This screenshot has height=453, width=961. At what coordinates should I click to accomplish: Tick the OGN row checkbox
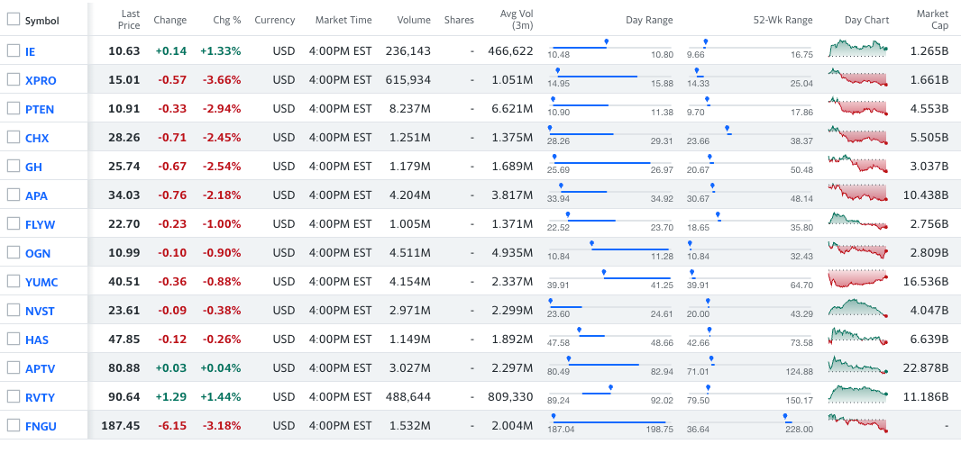pyautogui.click(x=14, y=252)
